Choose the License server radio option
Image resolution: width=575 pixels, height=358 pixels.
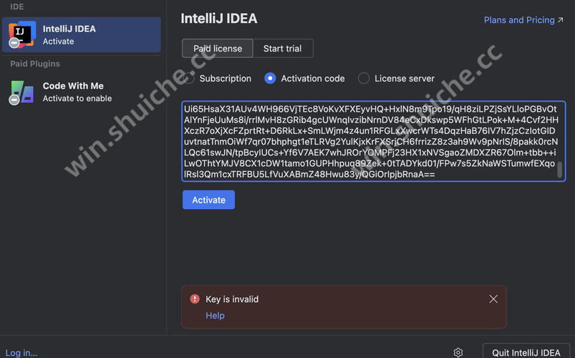[364, 78]
